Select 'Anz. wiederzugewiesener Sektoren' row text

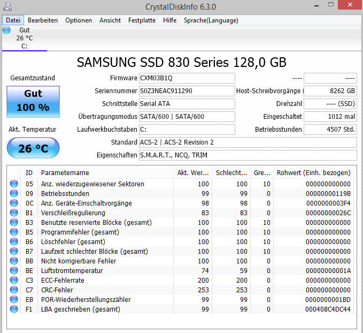[92, 184]
